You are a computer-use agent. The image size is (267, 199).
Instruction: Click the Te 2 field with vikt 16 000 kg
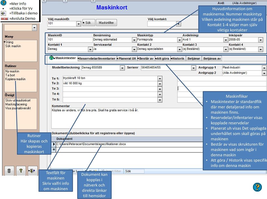(110, 84)
